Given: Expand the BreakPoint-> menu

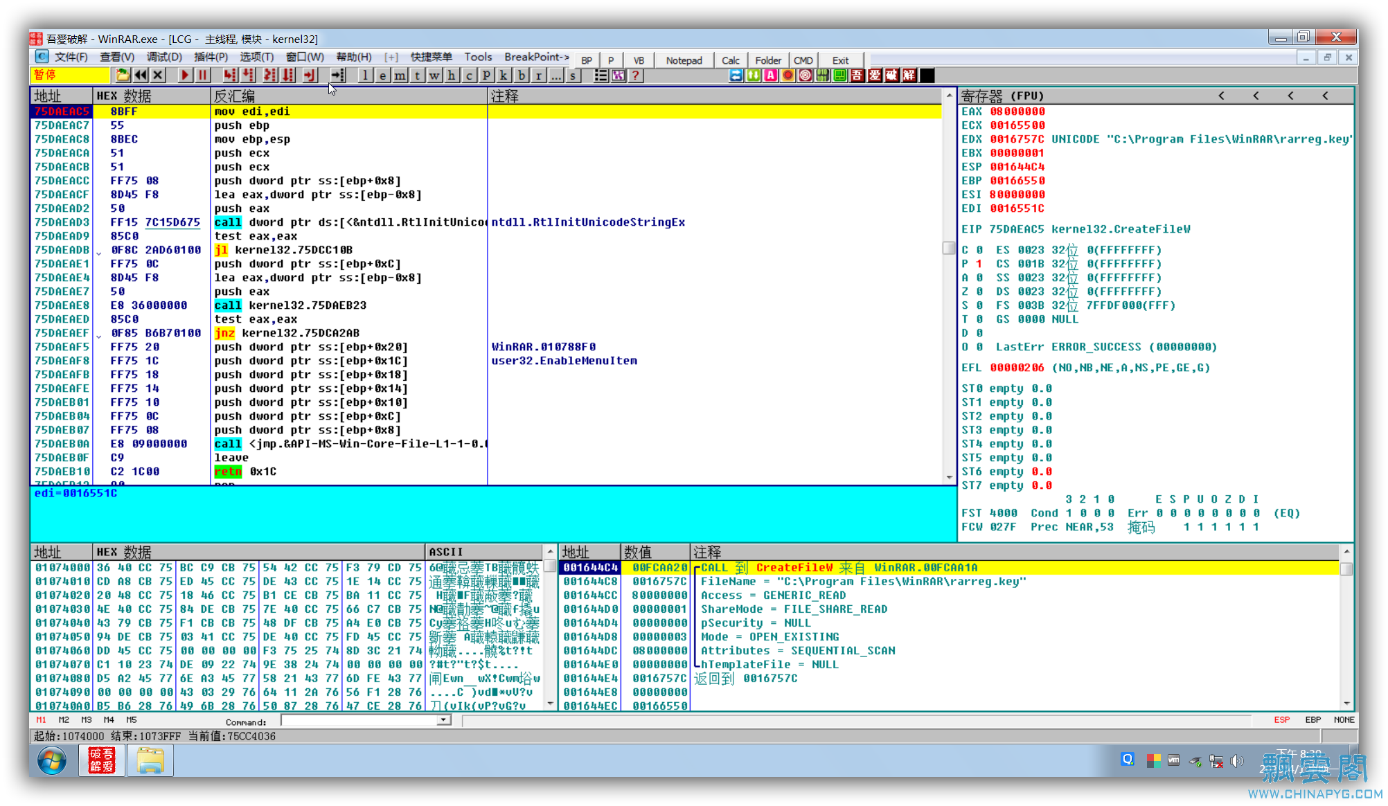Looking at the screenshot, I should [x=537, y=57].
